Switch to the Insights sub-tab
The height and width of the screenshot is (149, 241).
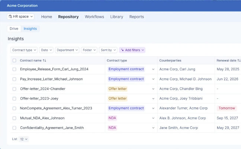pos(30,29)
